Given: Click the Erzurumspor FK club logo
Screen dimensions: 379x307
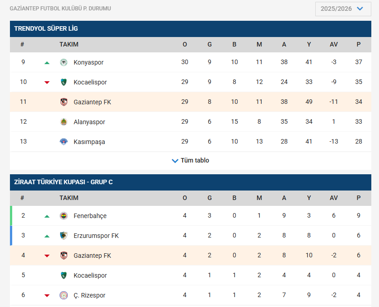Looking at the screenshot, I should tap(64, 236).
